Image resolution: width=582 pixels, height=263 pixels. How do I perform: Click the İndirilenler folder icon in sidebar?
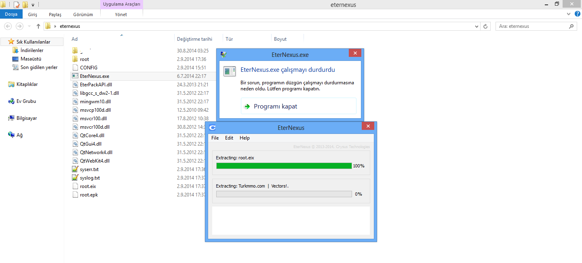point(15,50)
